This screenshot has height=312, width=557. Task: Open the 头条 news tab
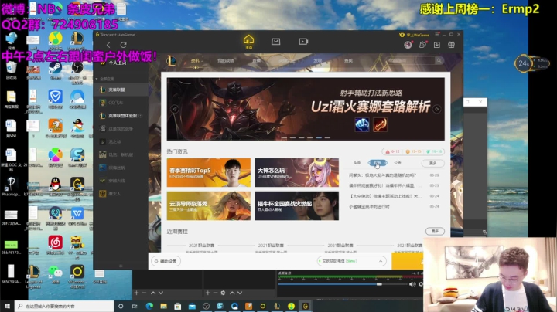point(357,163)
